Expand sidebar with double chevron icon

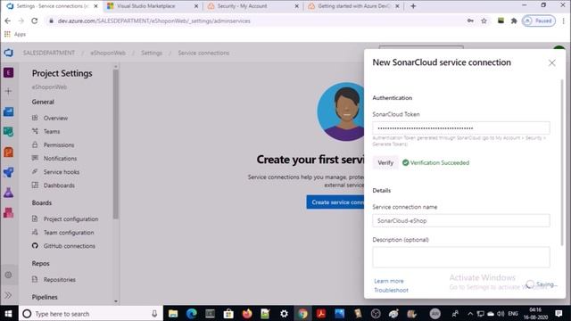click(x=8, y=295)
